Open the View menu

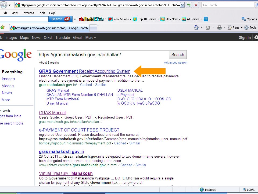15,13
